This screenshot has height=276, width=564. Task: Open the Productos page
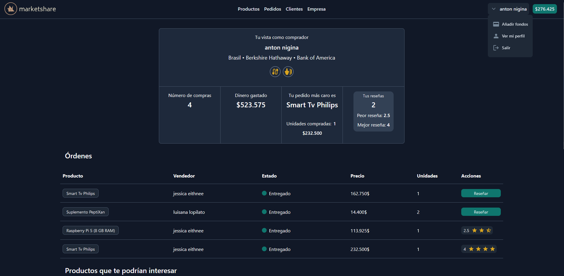point(249,9)
